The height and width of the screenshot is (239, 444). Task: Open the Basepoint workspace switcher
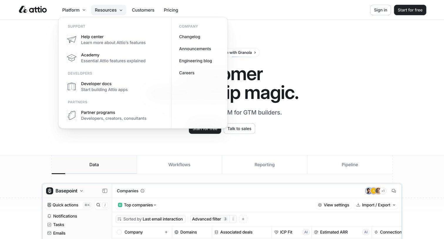coord(65,191)
